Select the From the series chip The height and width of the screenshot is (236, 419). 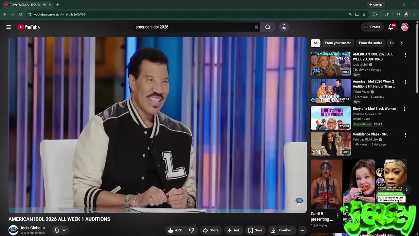(371, 43)
